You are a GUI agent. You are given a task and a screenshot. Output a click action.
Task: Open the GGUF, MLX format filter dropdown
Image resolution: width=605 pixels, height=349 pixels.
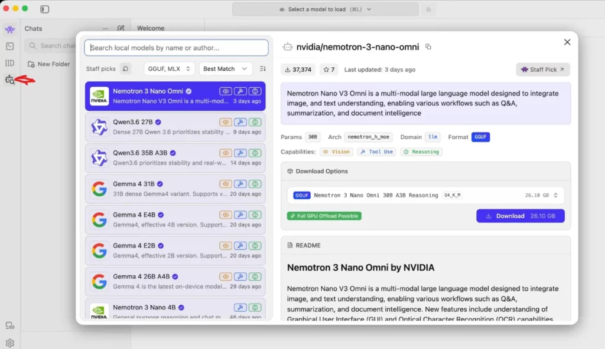pyautogui.click(x=169, y=68)
